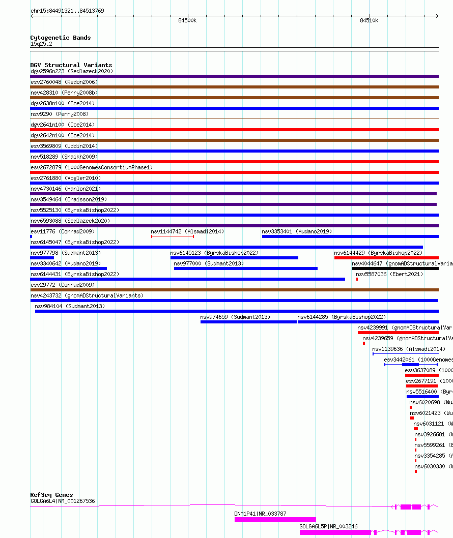Select the nsv3354285 variant label

(434, 455)
